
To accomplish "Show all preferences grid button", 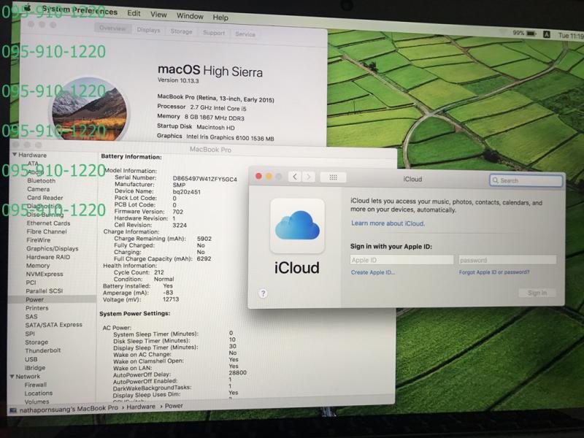I will click(x=333, y=177).
